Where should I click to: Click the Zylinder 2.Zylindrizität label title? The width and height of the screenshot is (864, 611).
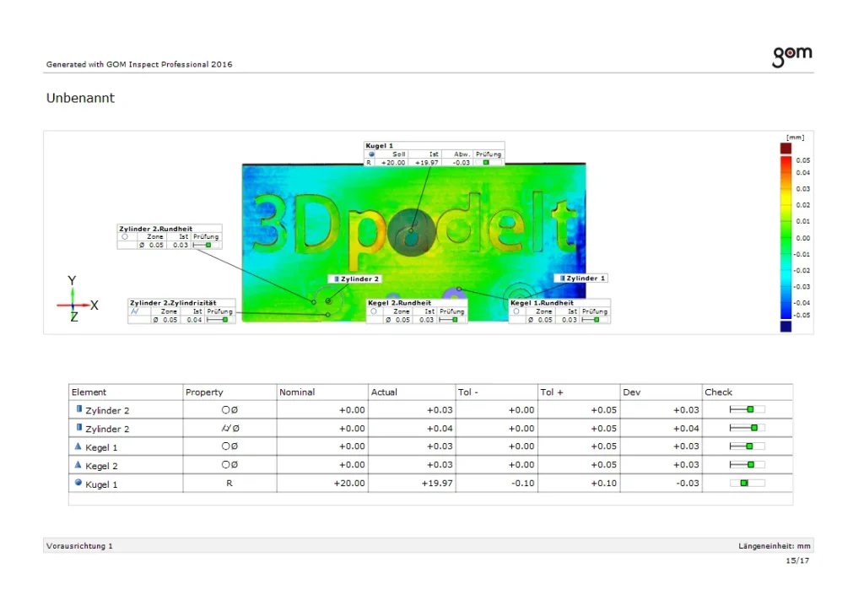(x=173, y=303)
